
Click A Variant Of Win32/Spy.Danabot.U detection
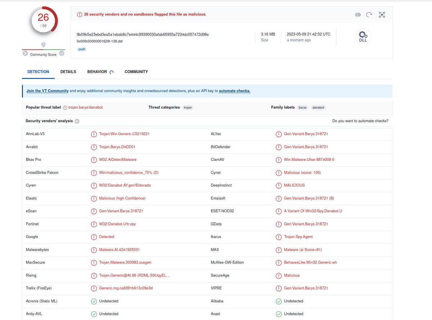(313, 211)
